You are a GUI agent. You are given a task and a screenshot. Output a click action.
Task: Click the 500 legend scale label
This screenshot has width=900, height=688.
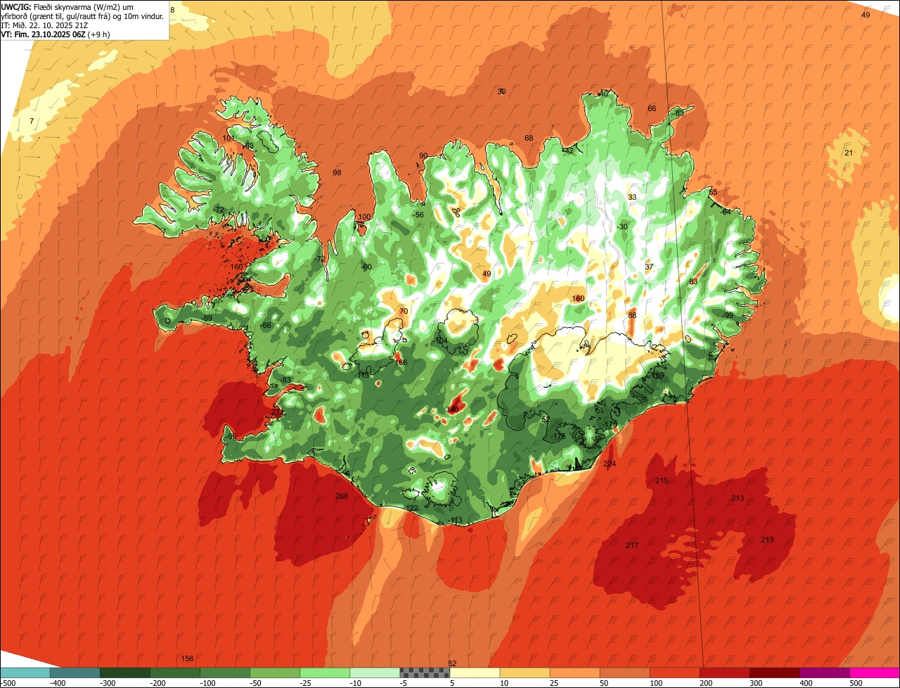[856, 683]
